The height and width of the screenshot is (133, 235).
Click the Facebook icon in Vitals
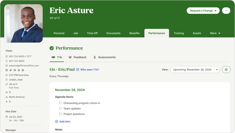point(15,70)
